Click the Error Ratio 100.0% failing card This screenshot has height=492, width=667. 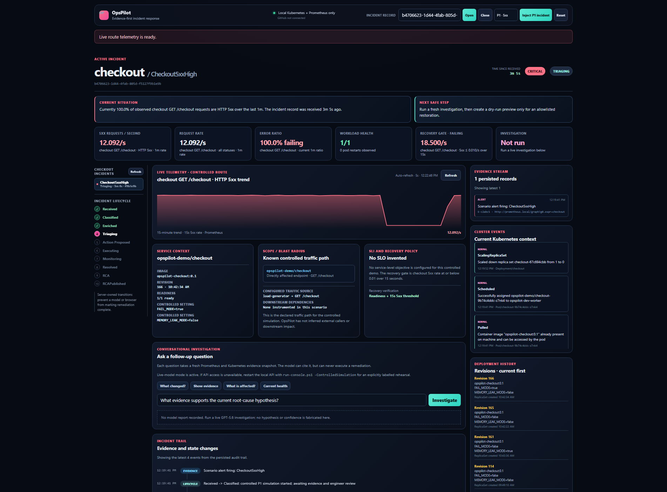[293, 144]
